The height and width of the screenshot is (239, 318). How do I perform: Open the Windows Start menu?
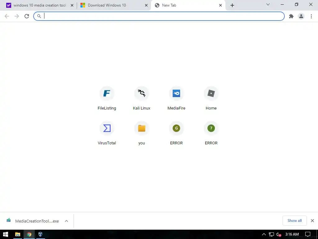6,234
